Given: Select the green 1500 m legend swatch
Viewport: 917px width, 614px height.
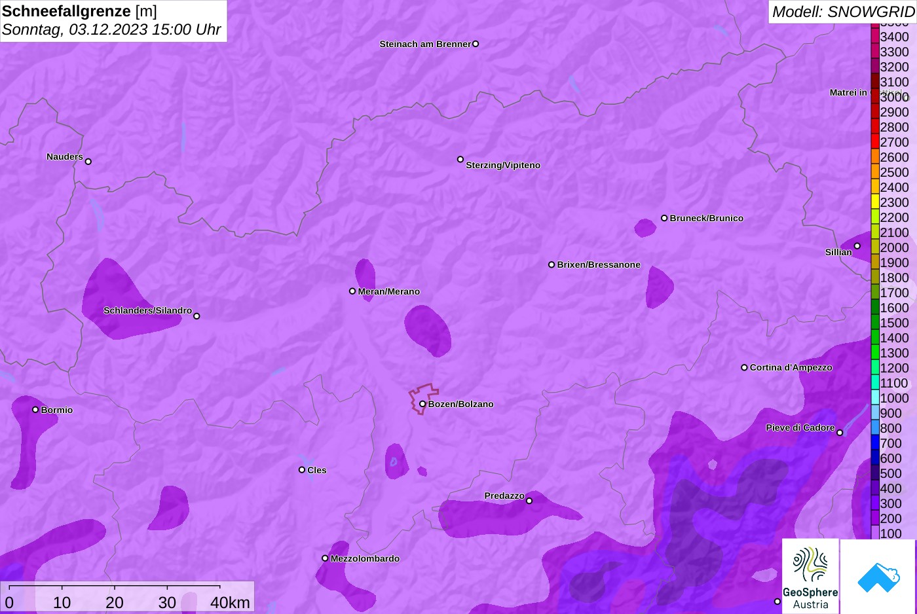Looking at the screenshot, I should [x=875, y=323].
